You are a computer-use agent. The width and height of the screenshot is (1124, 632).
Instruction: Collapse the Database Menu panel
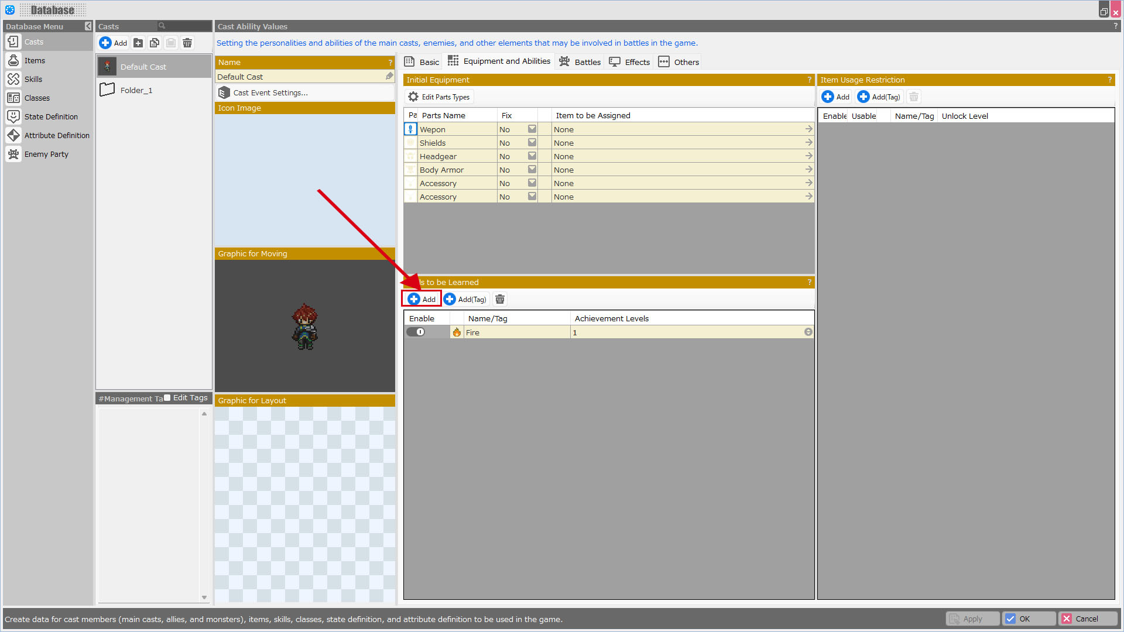click(88, 26)
